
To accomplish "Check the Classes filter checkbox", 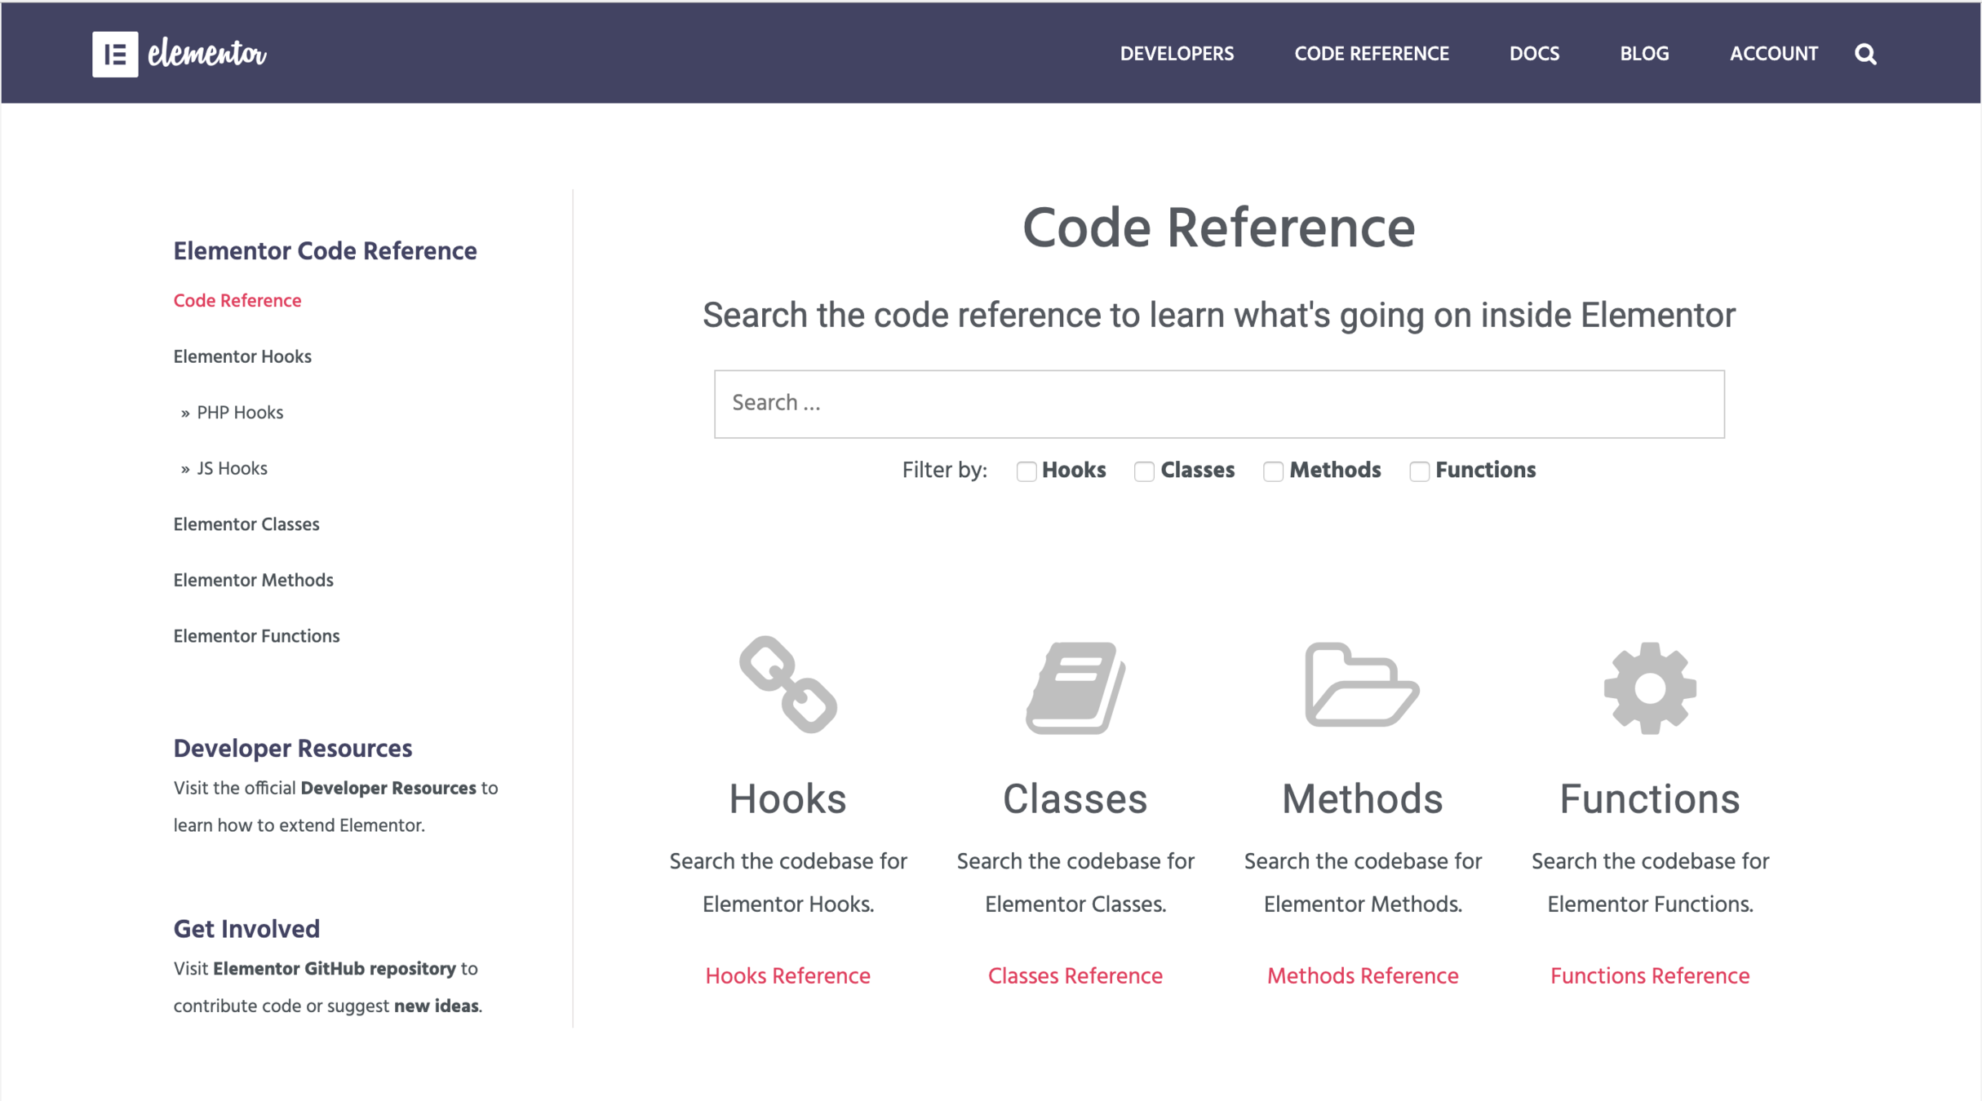I will 1143,471.
